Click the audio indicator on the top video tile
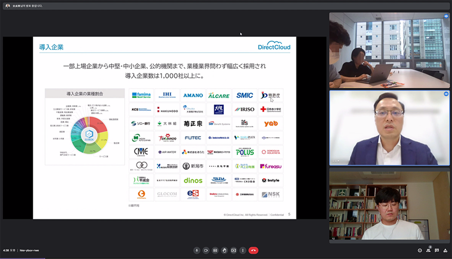This screenshot has width=452, height=259. click(x=446, y=16)
